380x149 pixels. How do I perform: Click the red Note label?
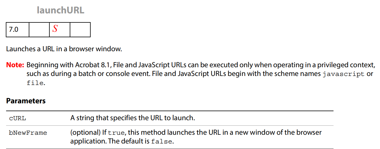pos(15,65)
